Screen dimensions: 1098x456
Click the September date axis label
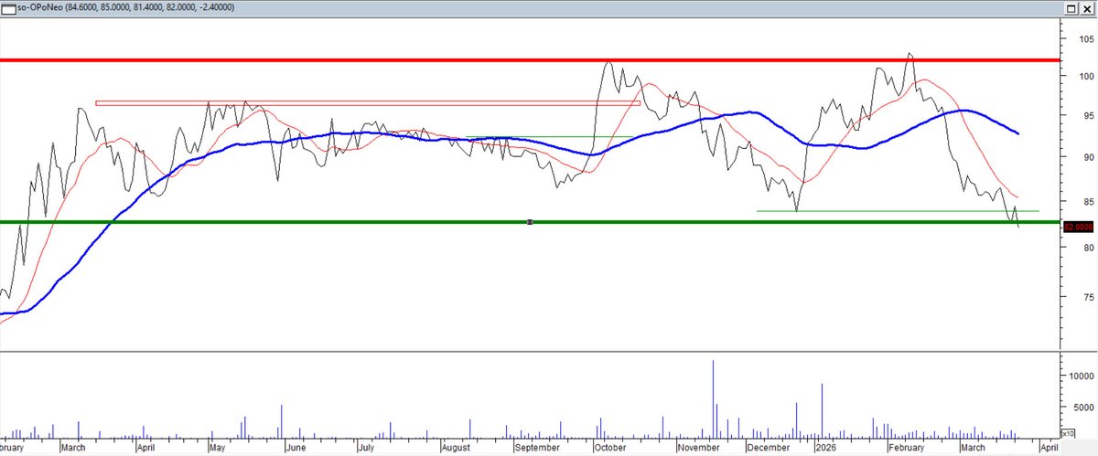click(x=536, y=448)
